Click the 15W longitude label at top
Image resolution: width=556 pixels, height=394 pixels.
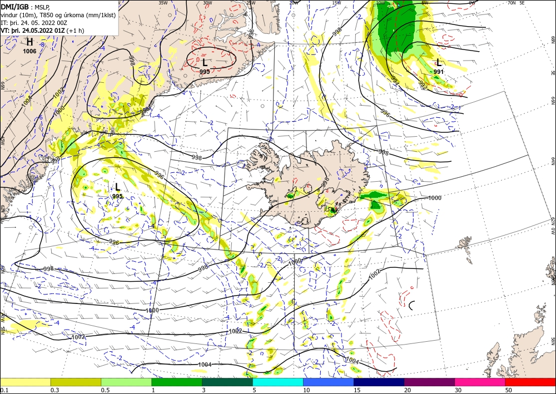coord(337,2)
